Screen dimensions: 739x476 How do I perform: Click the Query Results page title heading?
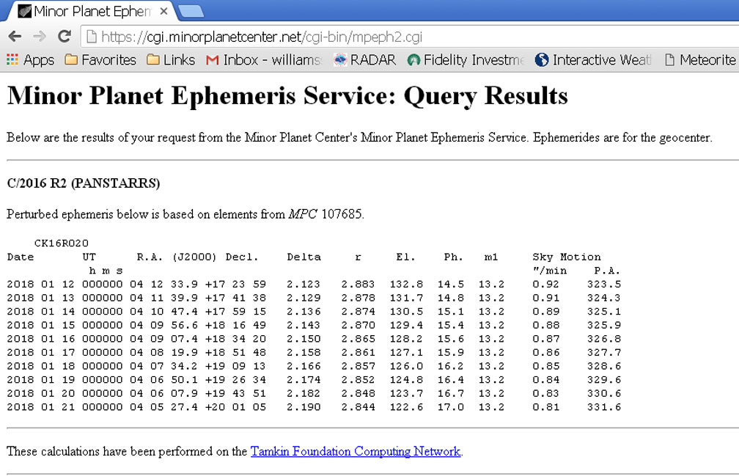click(287, 96)
